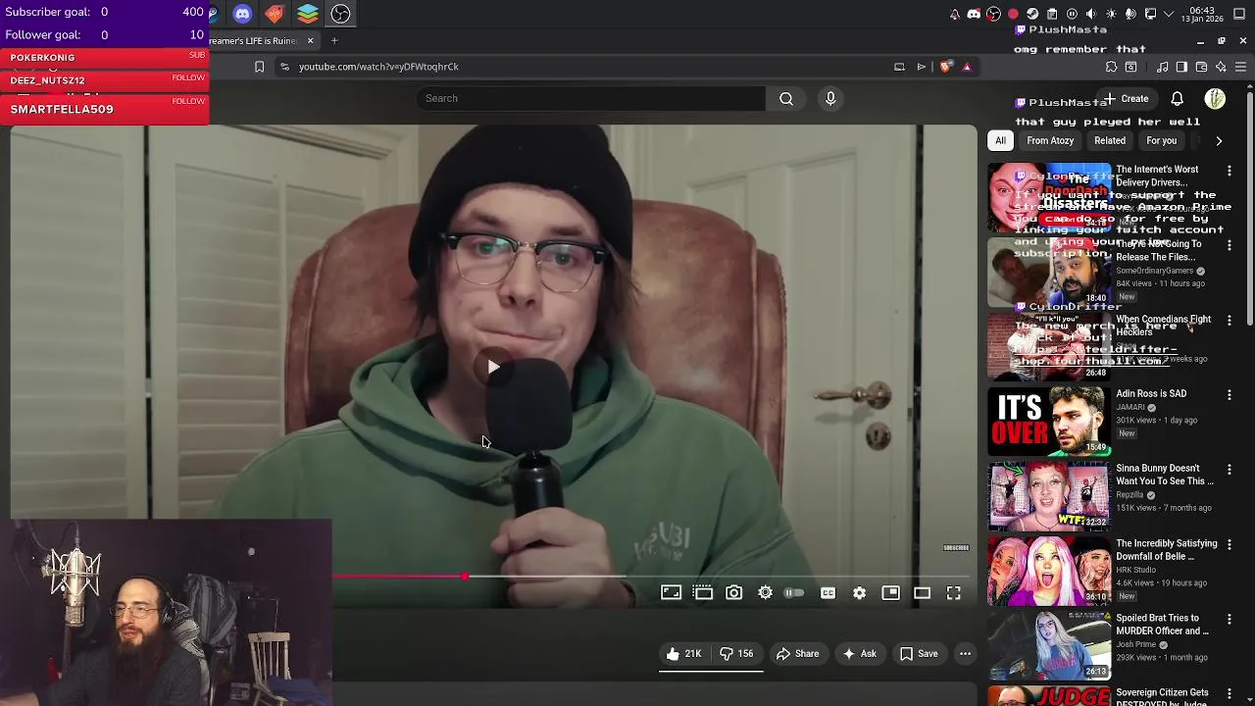This screenshot has height=706, width=1255.
Task: Open a new browser tab
Action: pyautogui.click(x=334, y=40)
